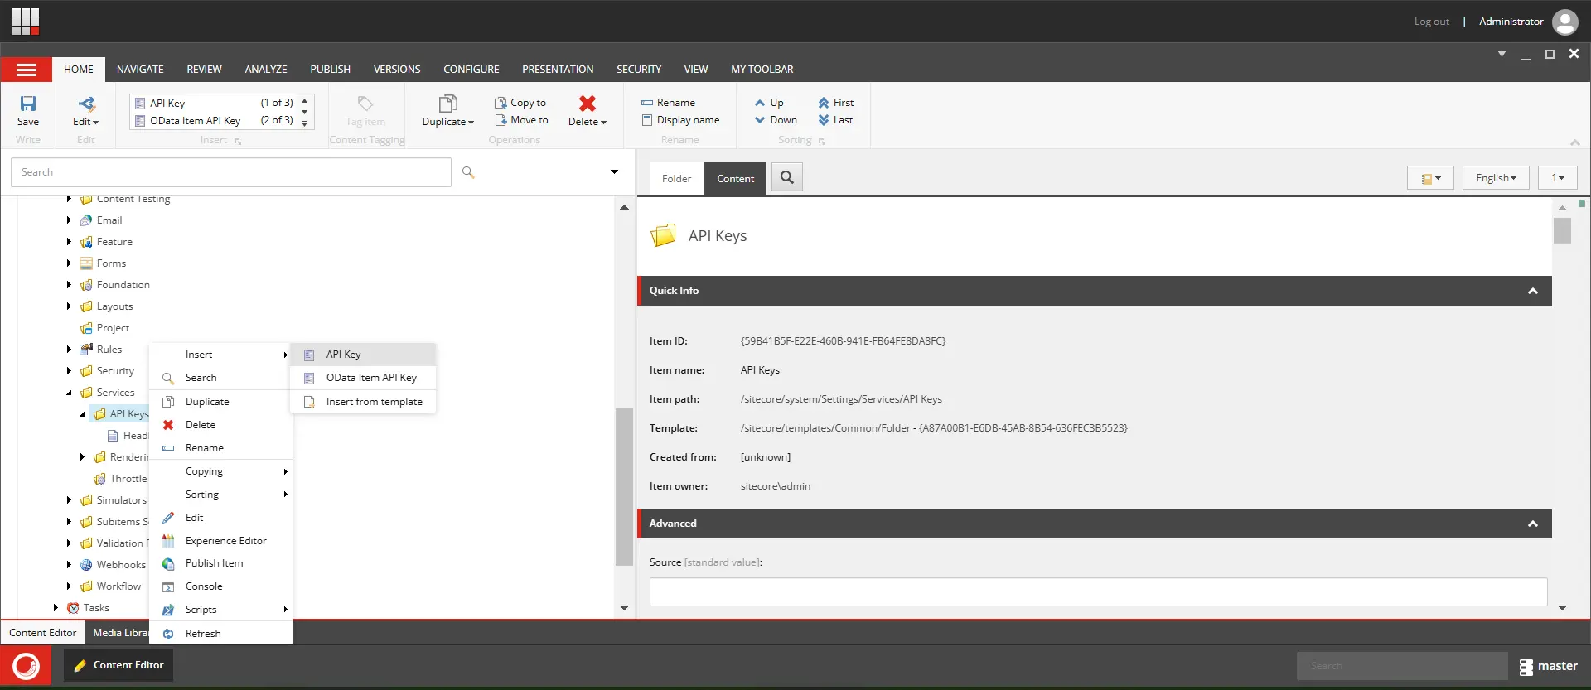Collapse the Services tree node
The image size is (1591, 690).
pos(69,393)
